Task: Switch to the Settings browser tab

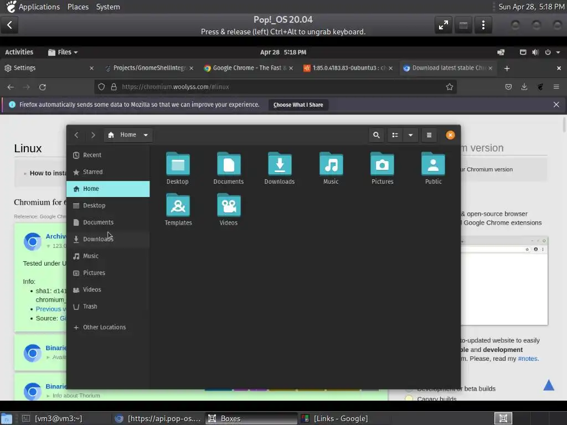Action: 49,68
